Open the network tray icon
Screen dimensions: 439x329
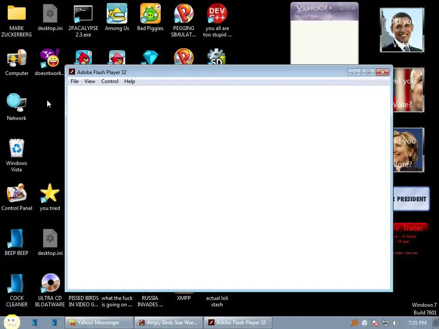(x=385, y=323)
